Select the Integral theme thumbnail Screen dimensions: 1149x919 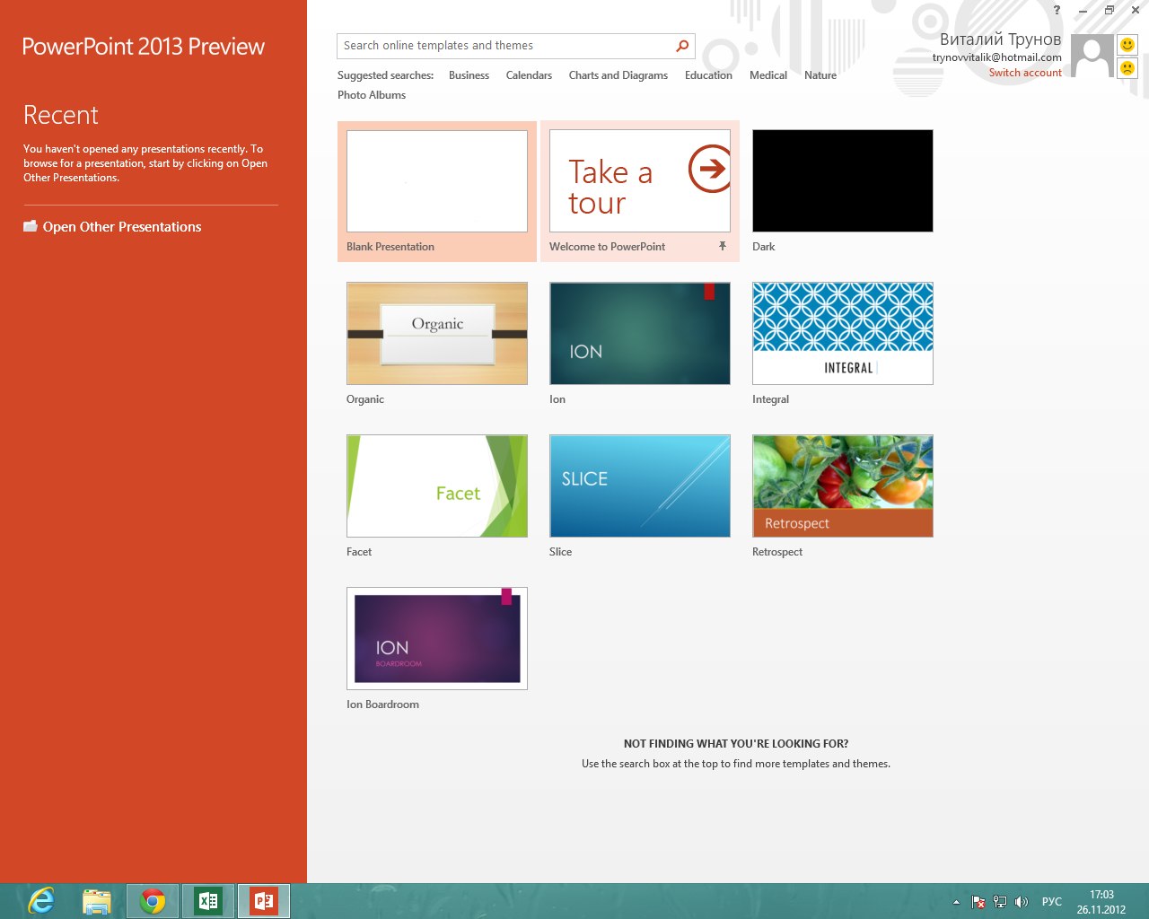coord(843,334)
